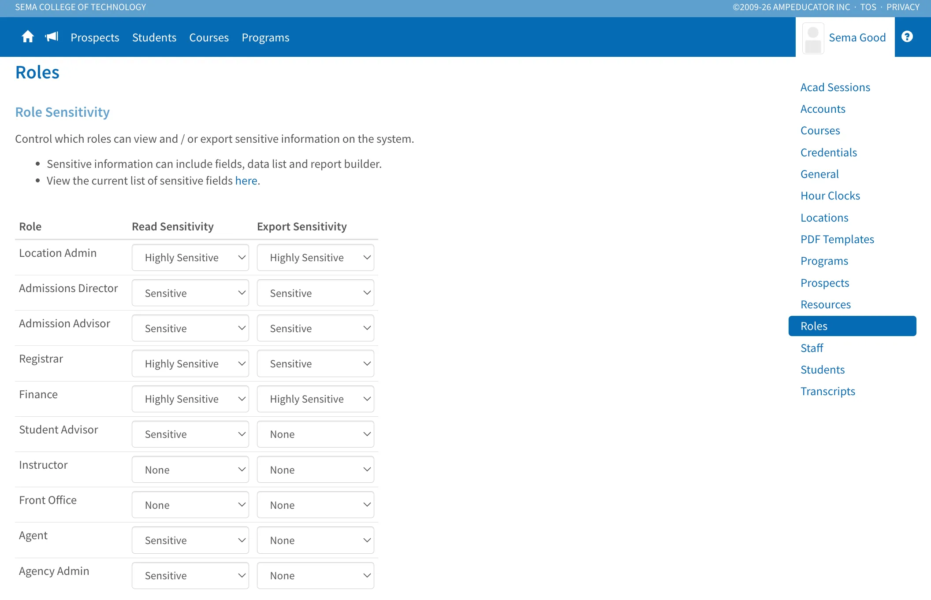The image size is (931, 600).
Task: Open Accounts settings in sidebar
Action: click(823, 109)
